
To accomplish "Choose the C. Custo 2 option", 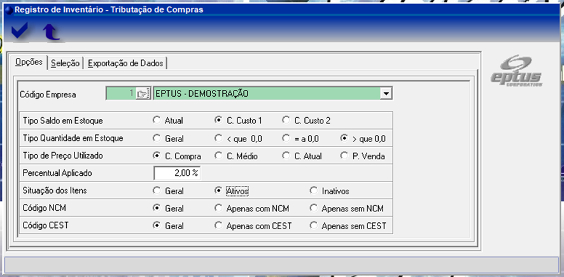I will pos(286,120).
